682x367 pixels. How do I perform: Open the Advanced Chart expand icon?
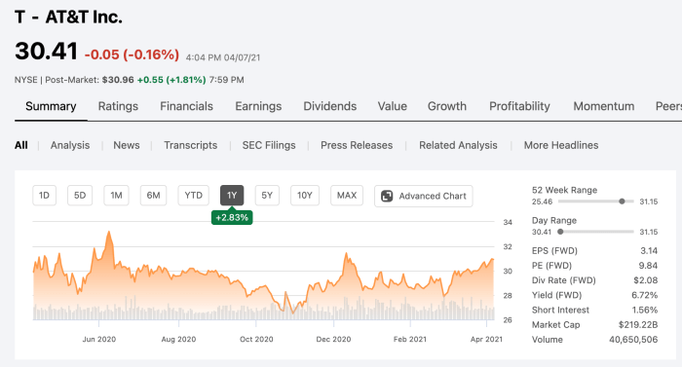tap(387, 196)
